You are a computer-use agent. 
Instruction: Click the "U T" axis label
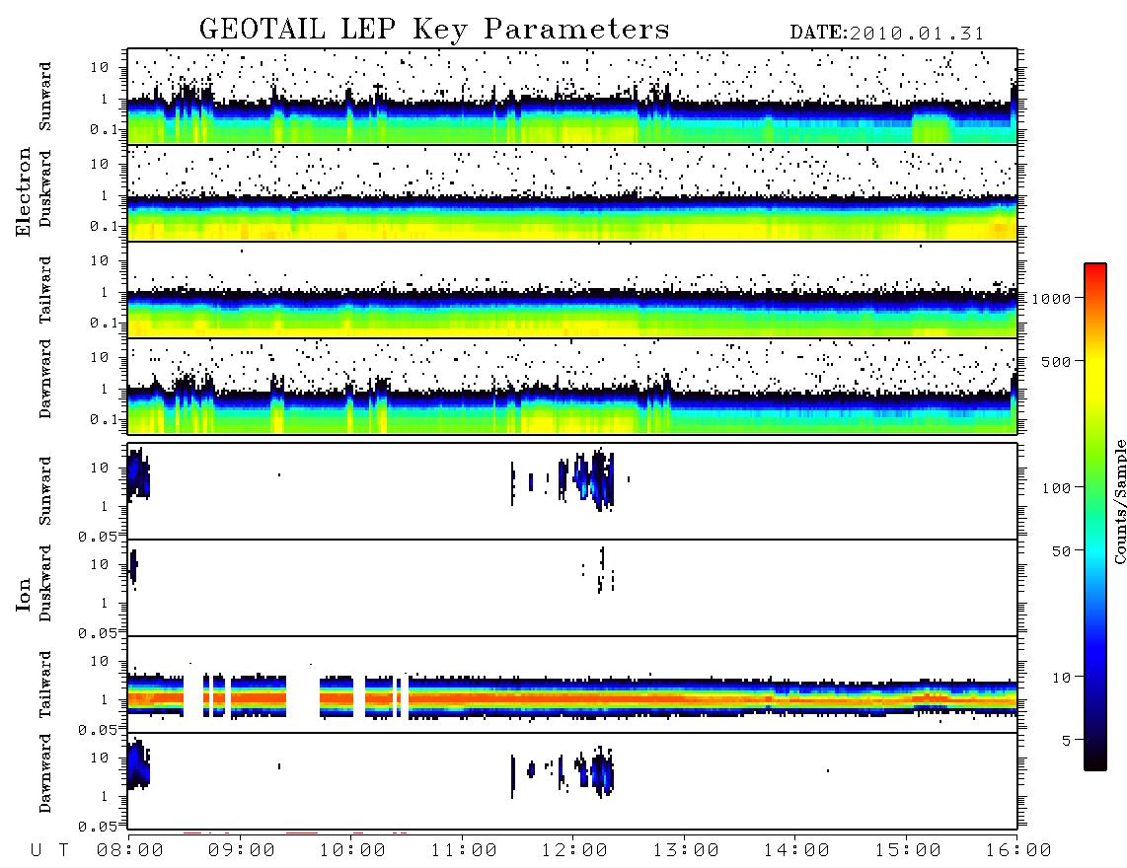(x=49, y=851)
